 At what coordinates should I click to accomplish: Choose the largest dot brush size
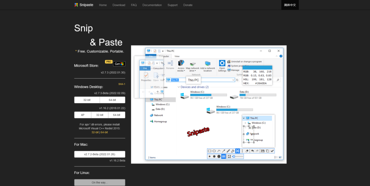point(219,156)
